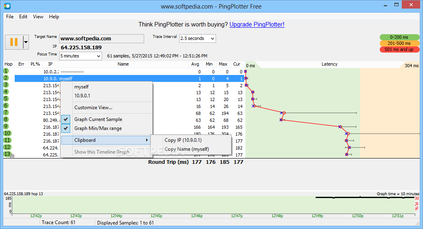Image resolution: width=423 pixels, height=229 pixels.
Task: Click the Name column header
Action: (x=123, y=64)
